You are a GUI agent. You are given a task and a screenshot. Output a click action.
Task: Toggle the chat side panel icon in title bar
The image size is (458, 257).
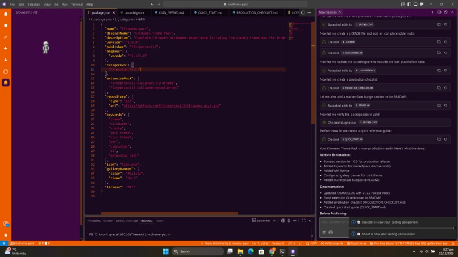tap(422, 5)
